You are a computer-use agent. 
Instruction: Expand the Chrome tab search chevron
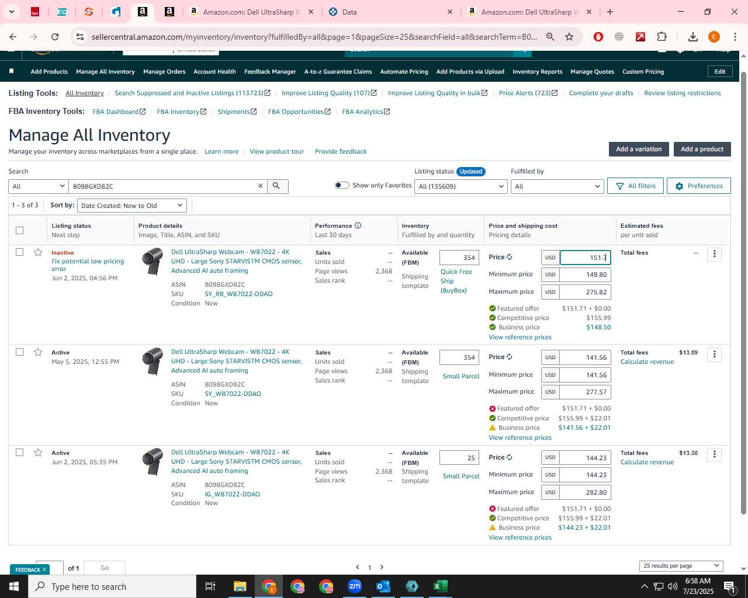pyautogui.click(x=11, y=12)
